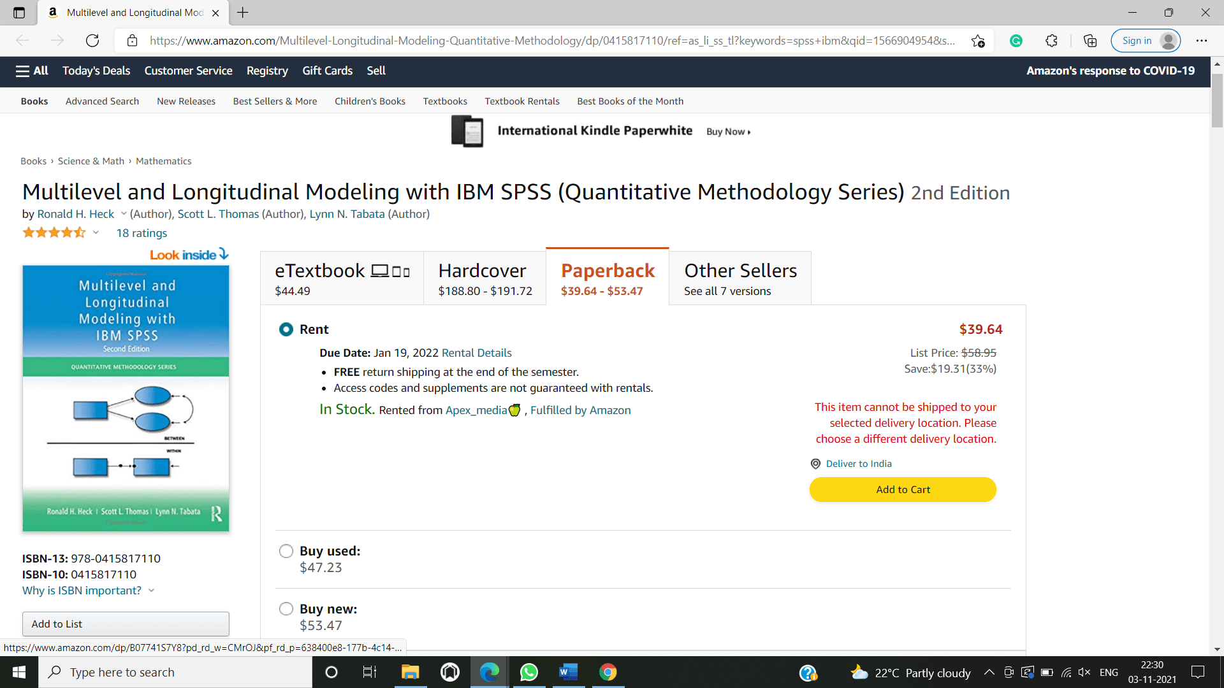Click the browser back navigation icon
Screen dimensions: 1224x688
click(x=23, y=39)
